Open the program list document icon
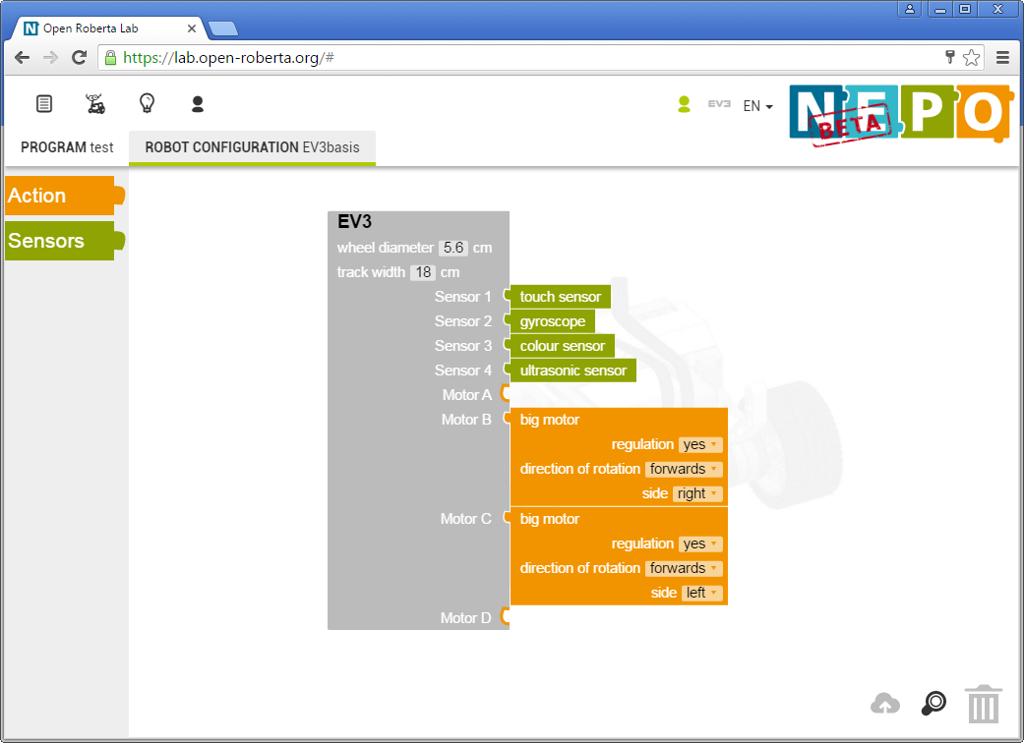Viewport: 1024px width, 743px height. point(43,103)
